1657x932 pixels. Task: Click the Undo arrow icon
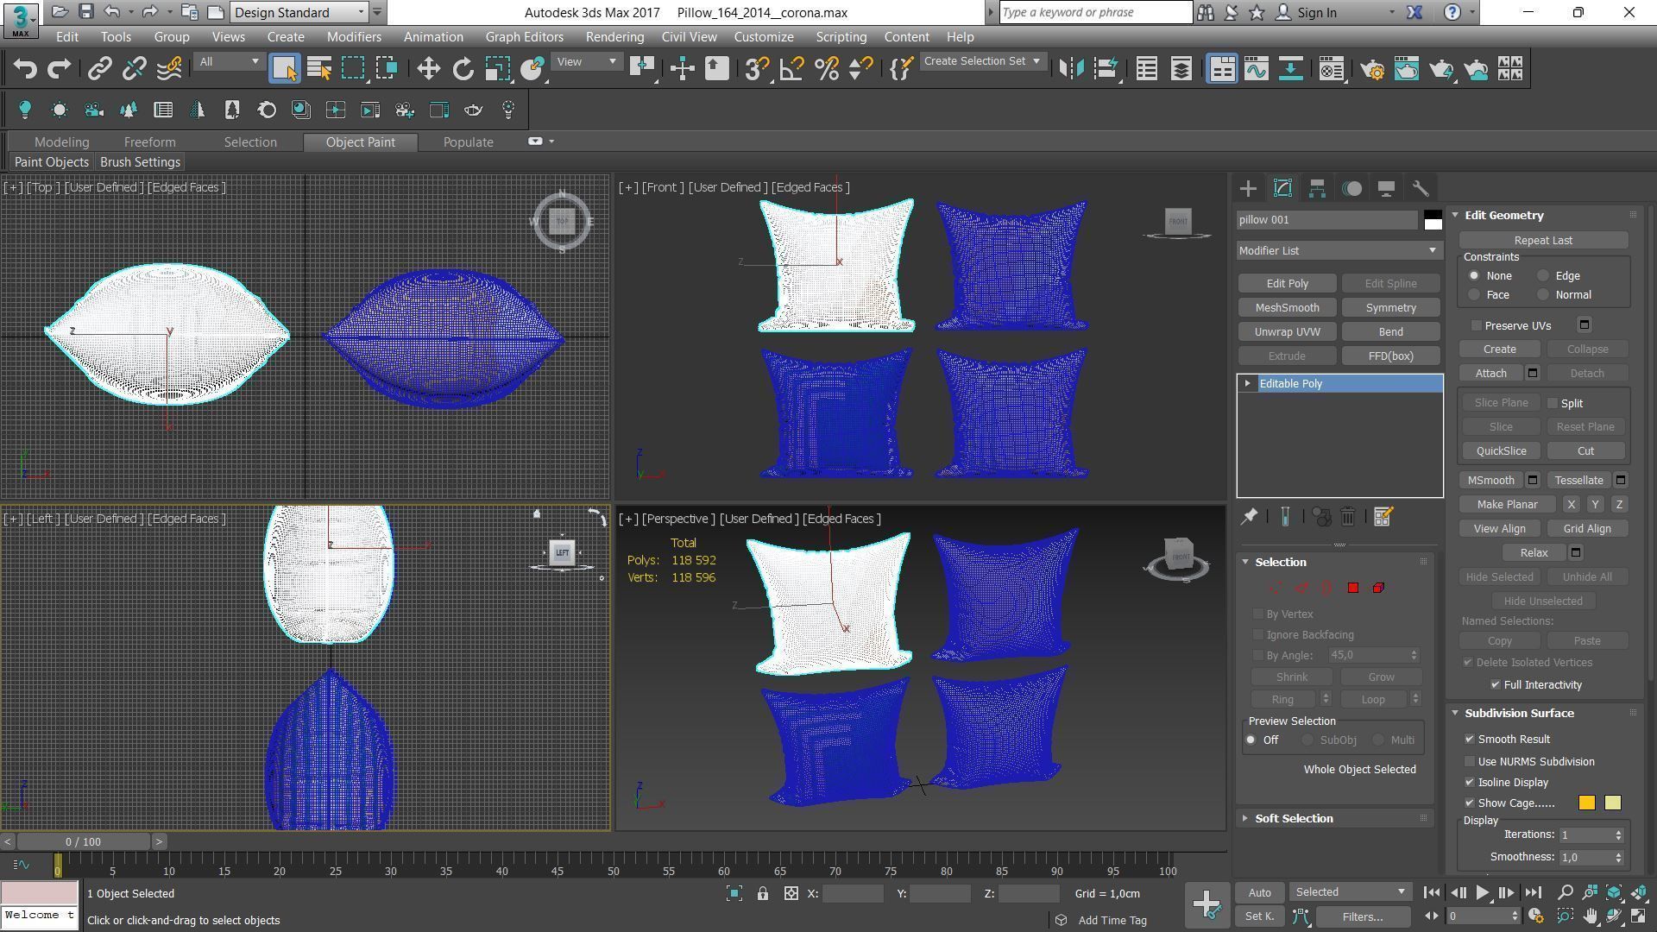tap(25, 69)
